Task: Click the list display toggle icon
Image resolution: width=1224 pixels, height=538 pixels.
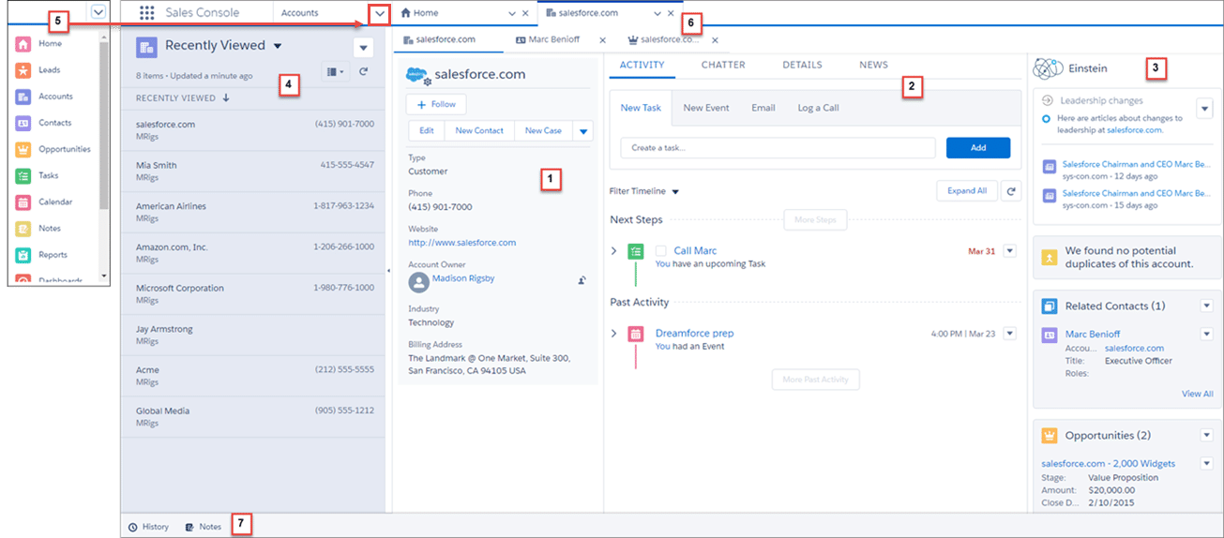Action: point(334,71)
